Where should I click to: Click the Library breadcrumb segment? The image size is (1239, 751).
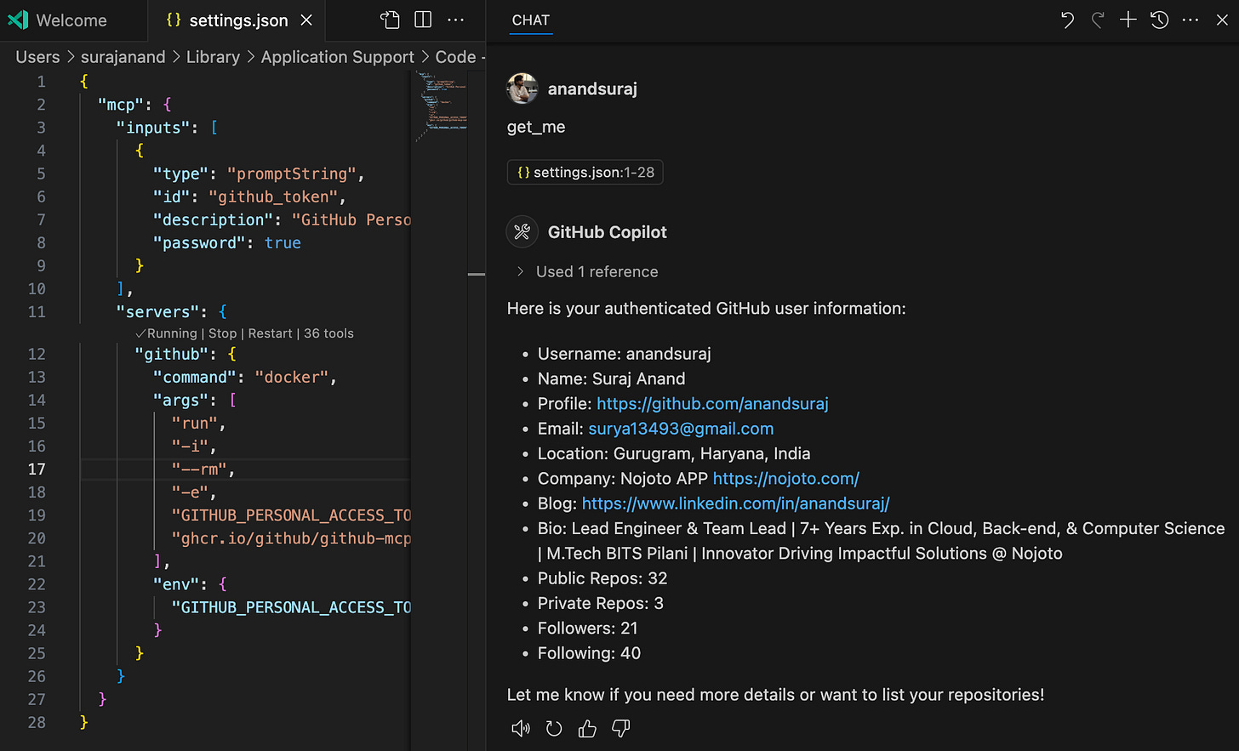tap(213, 57)
